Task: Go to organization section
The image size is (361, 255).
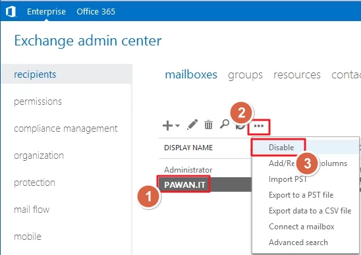Action: pos(39,156)
